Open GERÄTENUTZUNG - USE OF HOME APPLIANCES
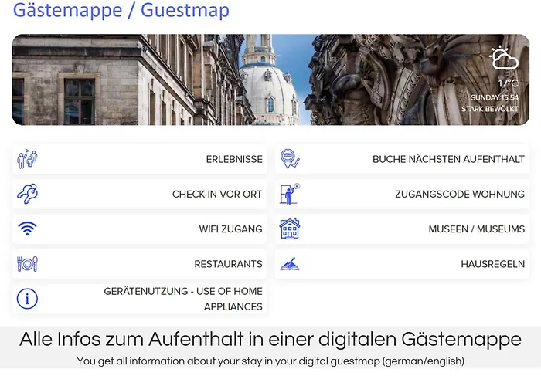 coord(183,299)
